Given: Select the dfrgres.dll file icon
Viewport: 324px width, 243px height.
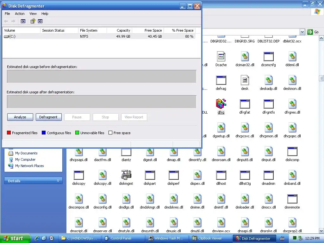Looking at the screenshot, I should click(x=292, y=104).
